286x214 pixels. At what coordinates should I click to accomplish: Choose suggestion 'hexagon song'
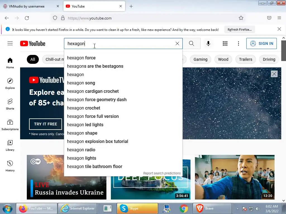tap(123, 83)
